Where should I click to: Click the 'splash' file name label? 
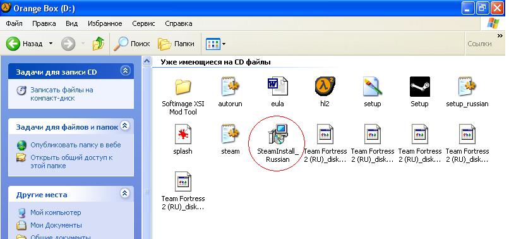[x=183, y=151]
